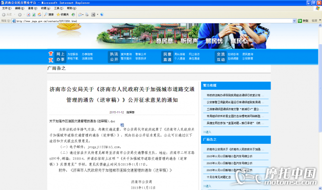Click the Back arrow toolbar icon
Image resolution: width=322 pixels, height=190 pixels.
click(x=3, y=14)
